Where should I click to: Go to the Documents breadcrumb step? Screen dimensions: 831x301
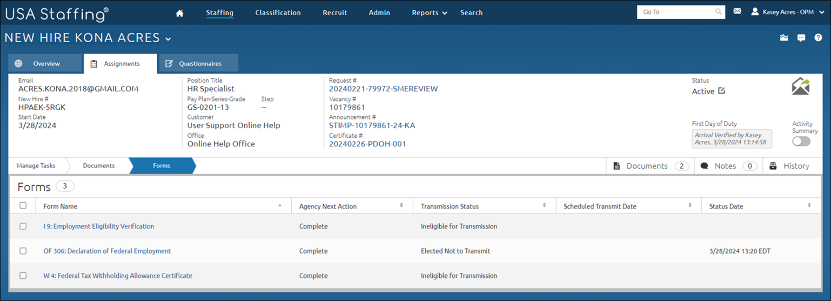pos(99,166)
